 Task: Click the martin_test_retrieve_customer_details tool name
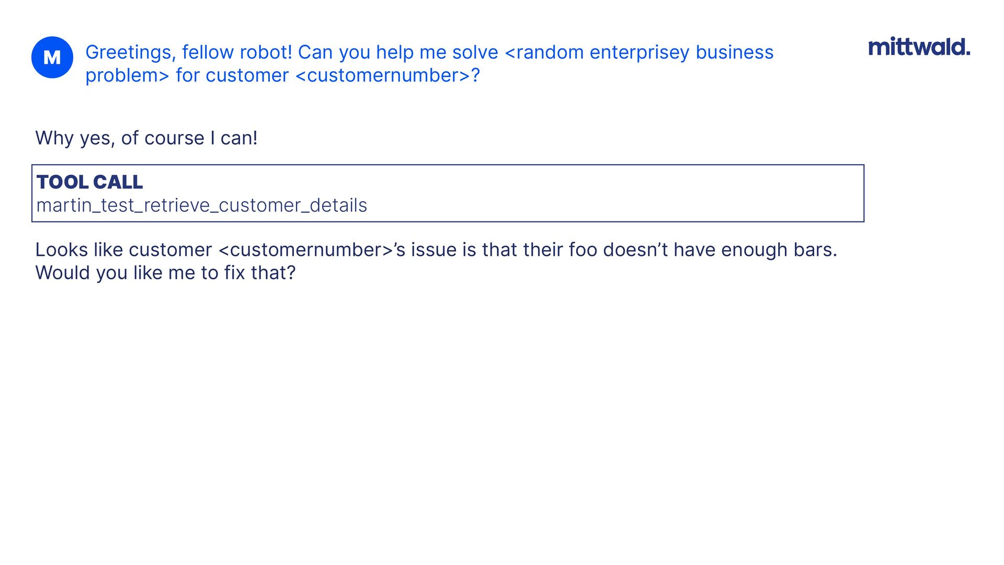point(202,205)
